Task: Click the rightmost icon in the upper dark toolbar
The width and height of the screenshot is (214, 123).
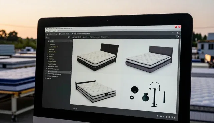Action: (x=178, y=33)
